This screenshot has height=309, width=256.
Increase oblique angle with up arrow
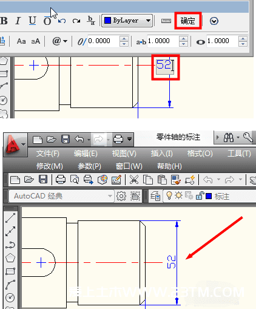point(124,38)
